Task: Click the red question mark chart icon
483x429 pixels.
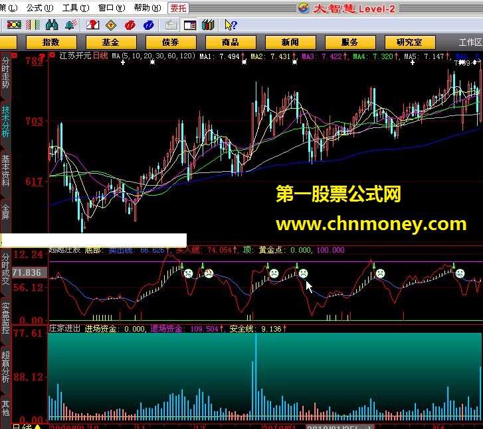Action: pos(92,25)
